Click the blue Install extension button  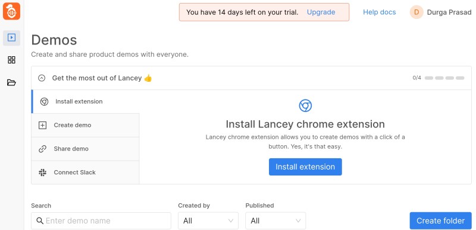[x=305, y=167]
